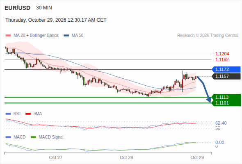Click the Oct 29 date axis label
The height and width of the screenshot is (164, 242).
(197, 157)
